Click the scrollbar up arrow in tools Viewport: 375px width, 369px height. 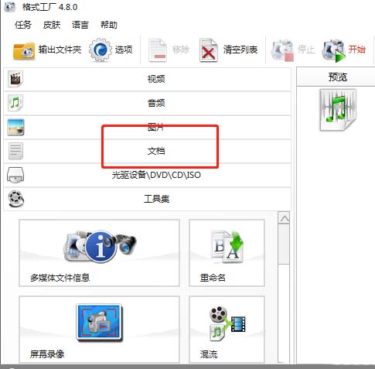285,218
